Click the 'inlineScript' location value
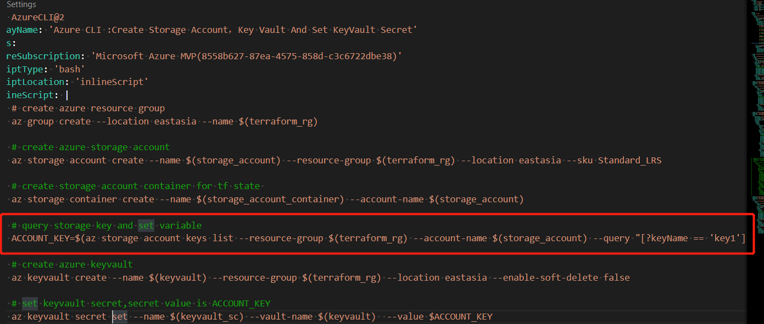This screenshot has height=324, width=764. pos(112,82)
